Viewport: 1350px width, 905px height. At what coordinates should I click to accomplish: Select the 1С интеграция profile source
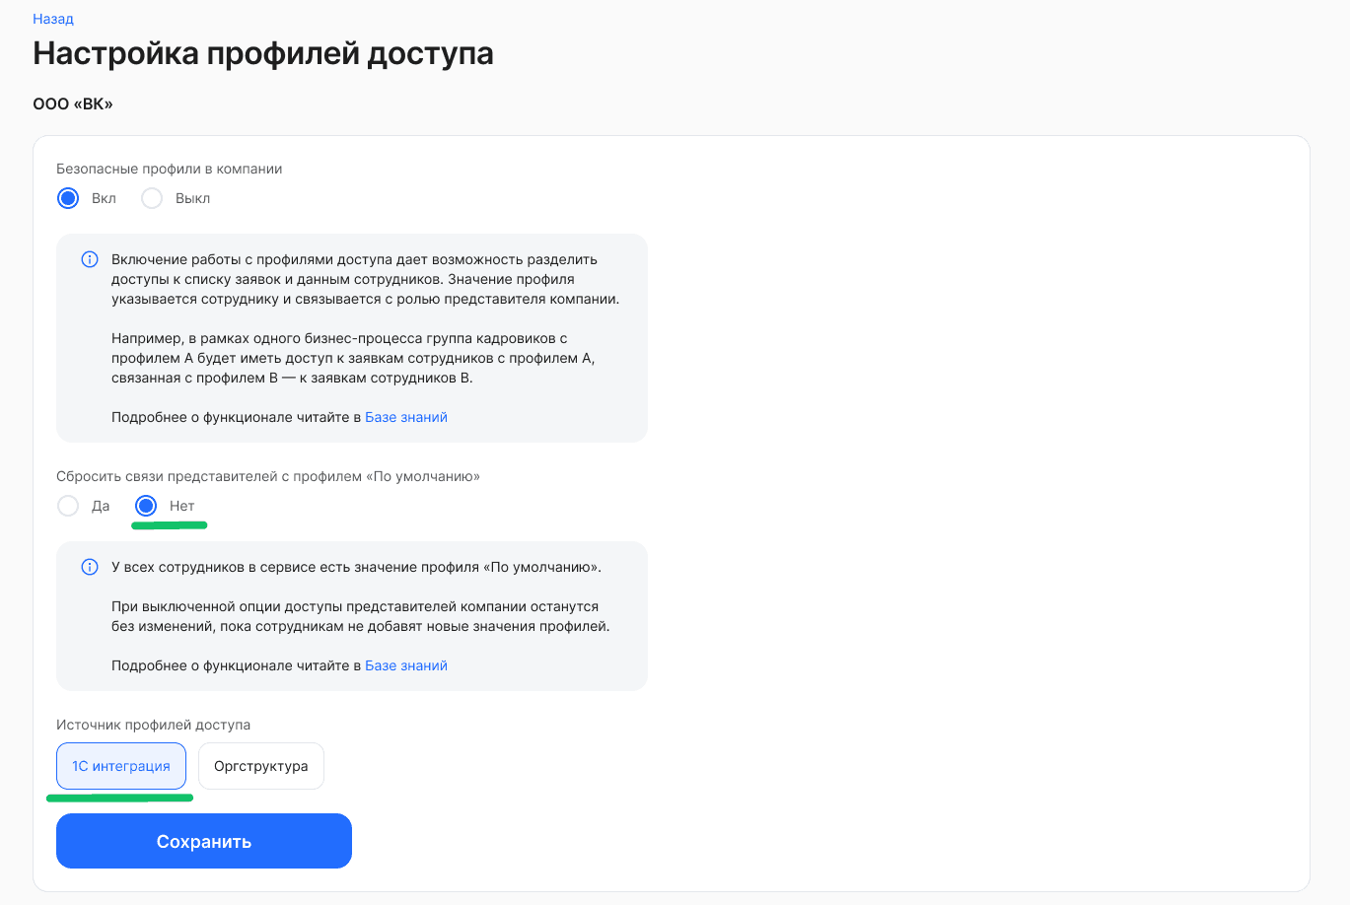(120, 765)
